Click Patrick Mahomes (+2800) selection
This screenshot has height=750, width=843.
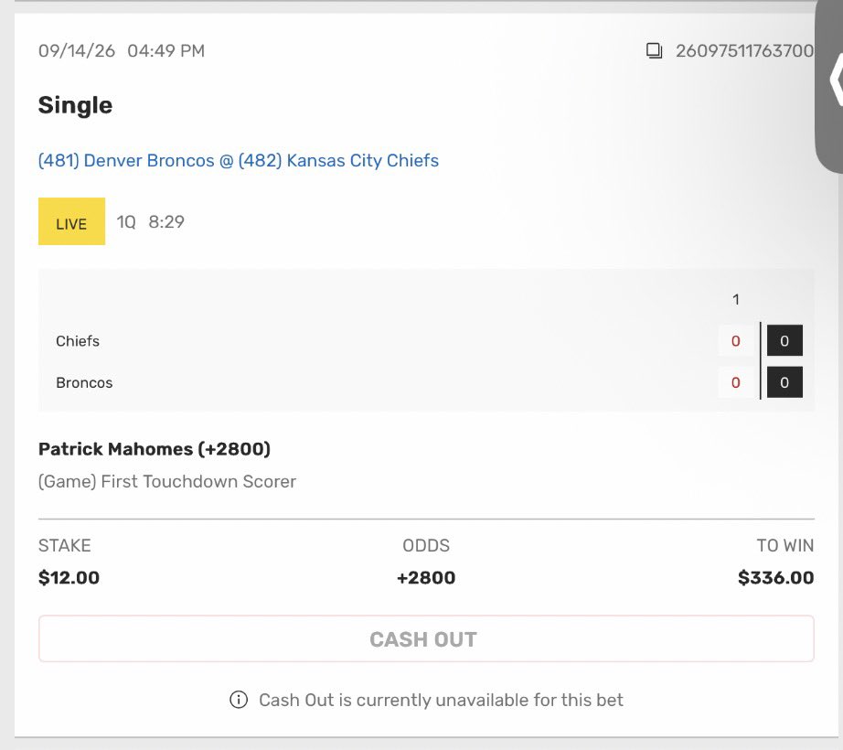pyautogui.click(x=155, y=449)
